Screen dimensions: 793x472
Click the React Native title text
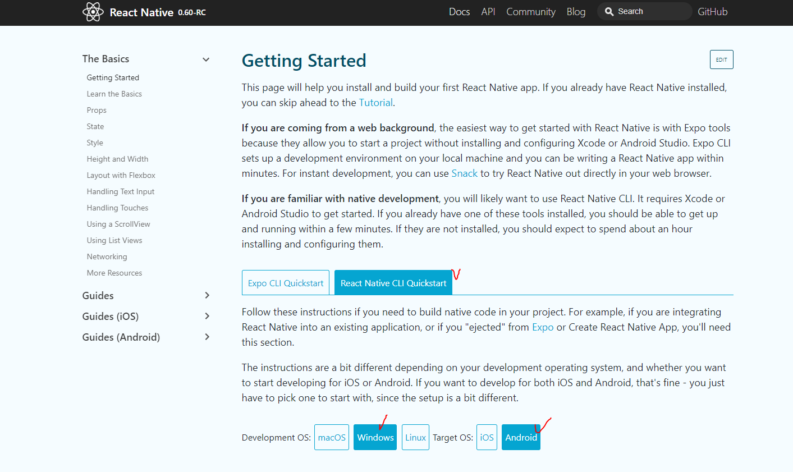point(141,12)
